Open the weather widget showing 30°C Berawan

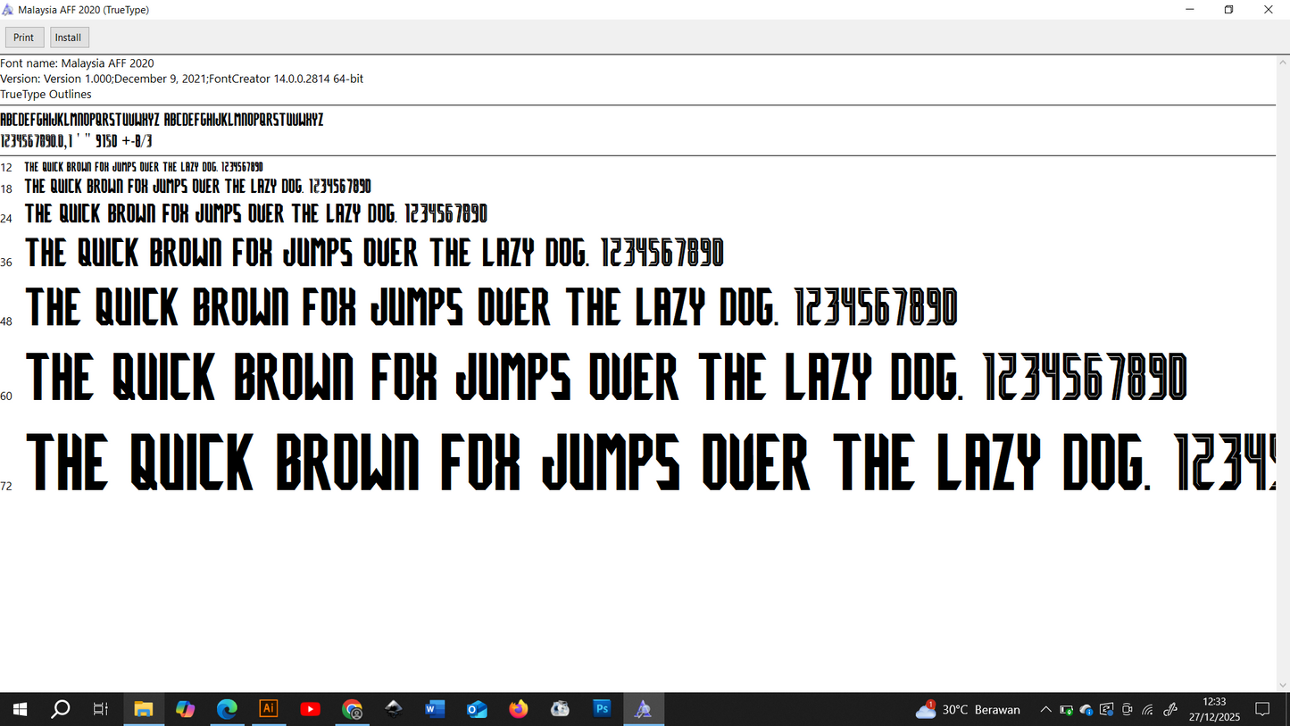968,710
